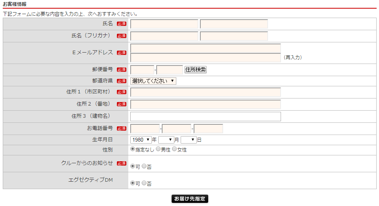The width and height of the screenshot is (379, 206).
Task: Focus the second 氏名（フリガナ） field
Action: click(x=234, y=36)
